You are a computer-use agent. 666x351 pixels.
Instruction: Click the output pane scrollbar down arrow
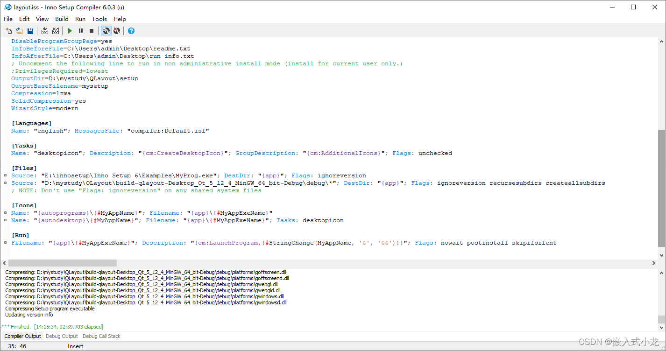(661, 328)
